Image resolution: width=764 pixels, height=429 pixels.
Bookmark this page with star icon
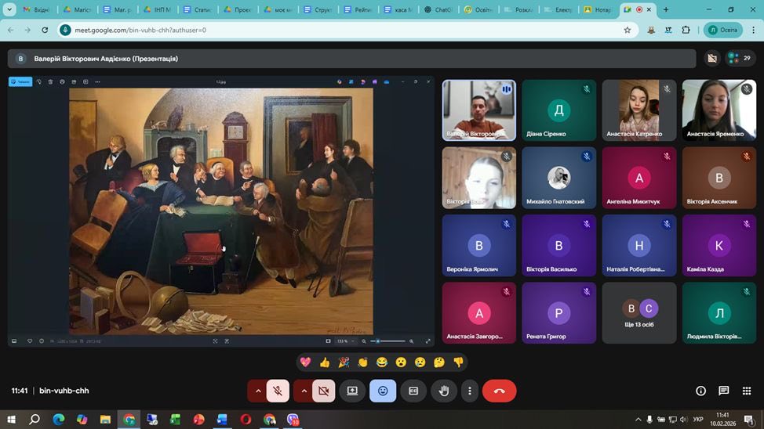click(627, 31)
